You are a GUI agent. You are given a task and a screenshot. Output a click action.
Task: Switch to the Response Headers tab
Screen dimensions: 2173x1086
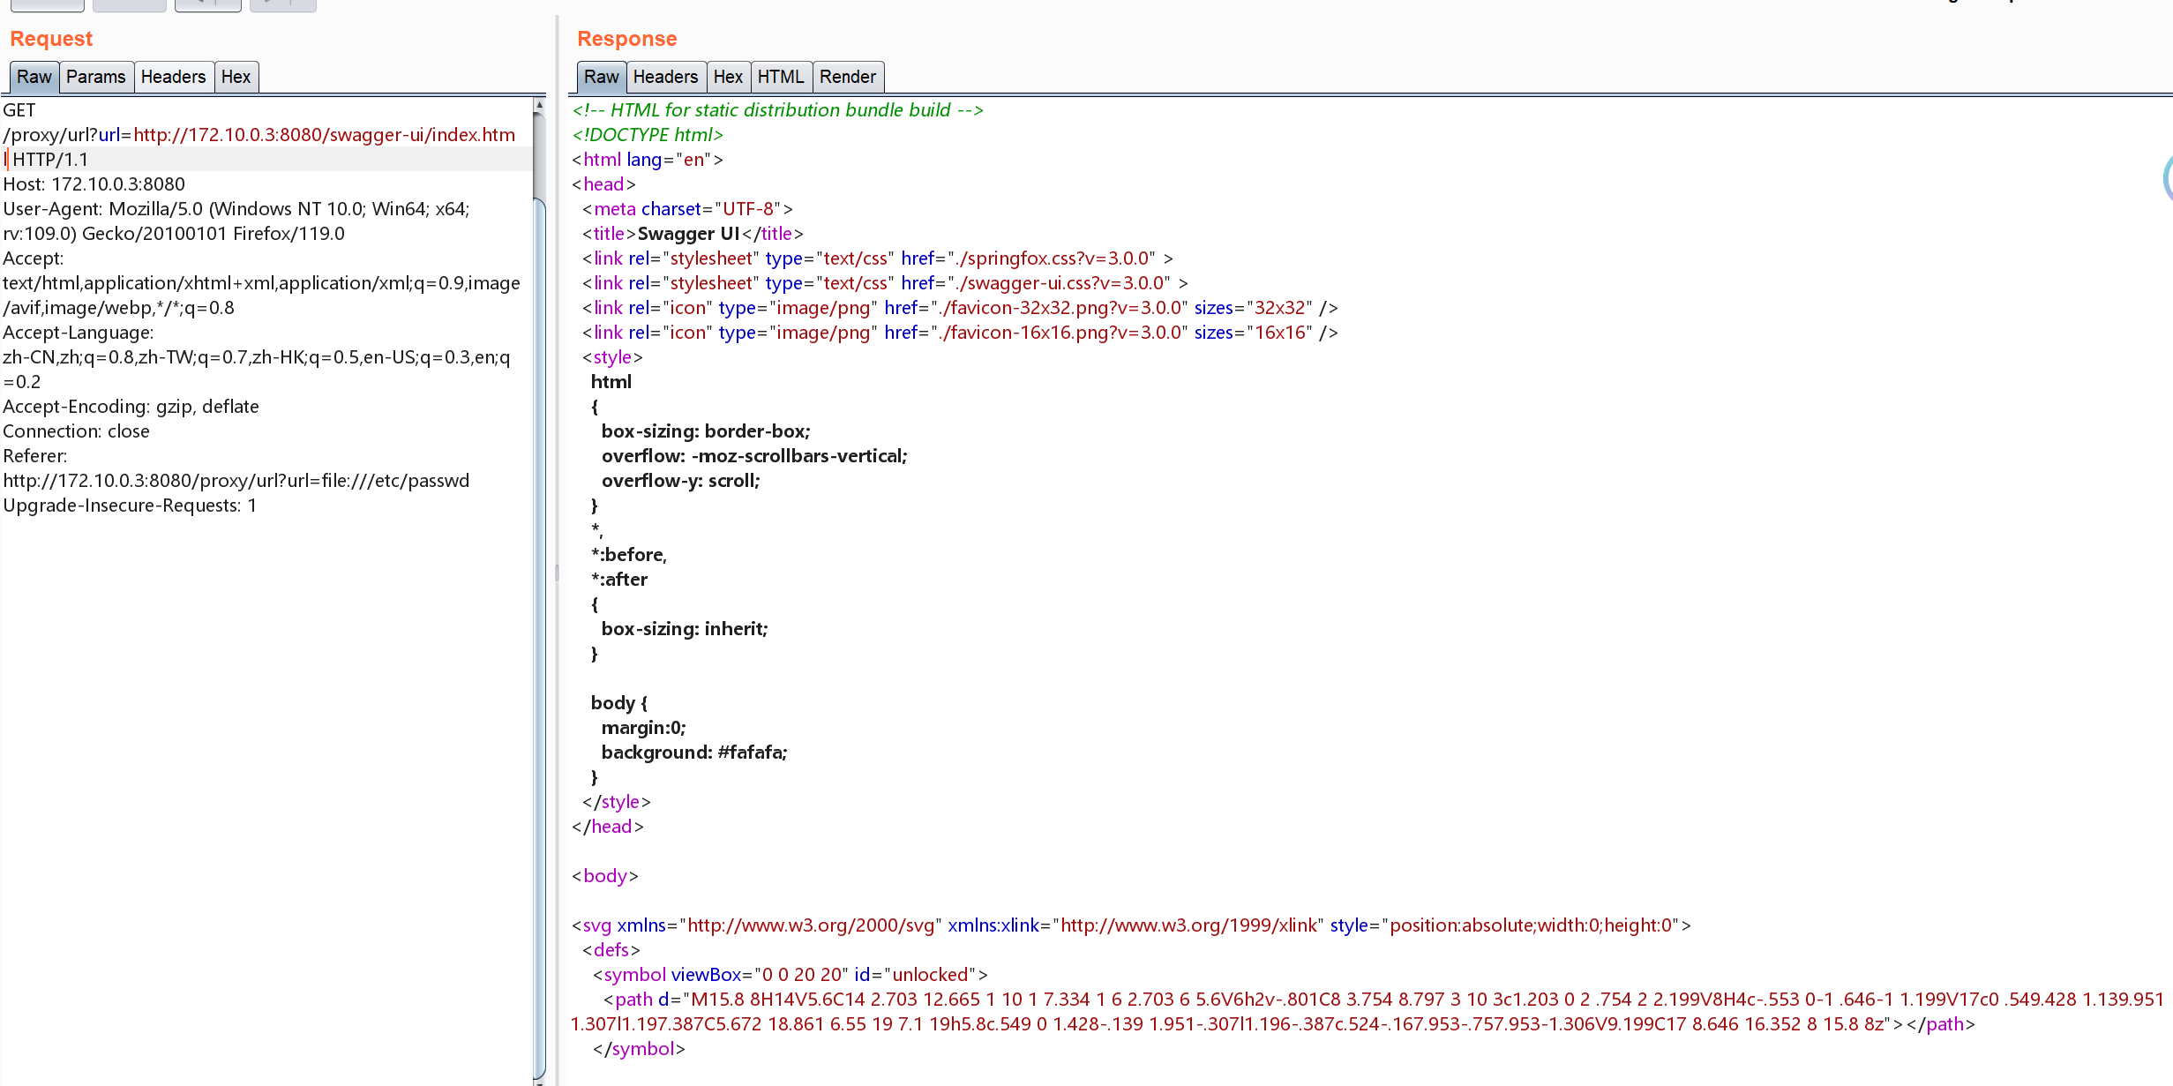[666, 77]
